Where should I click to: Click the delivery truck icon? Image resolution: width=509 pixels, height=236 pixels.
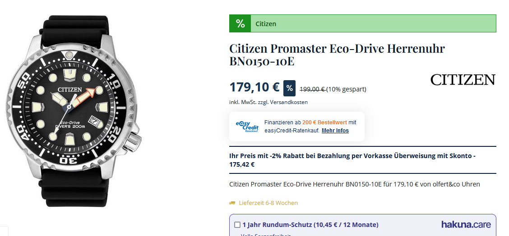(232, 203)
